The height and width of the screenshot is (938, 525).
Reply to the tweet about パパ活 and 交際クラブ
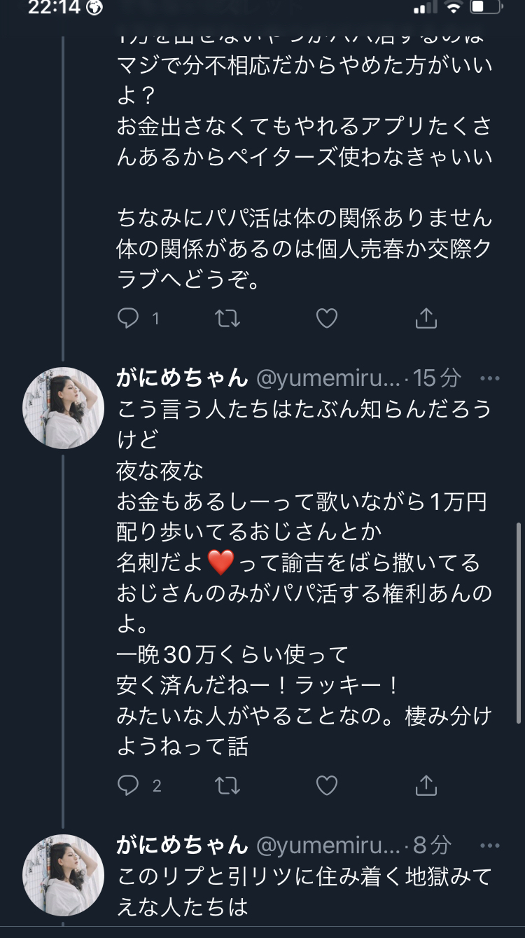pos(129,319)
